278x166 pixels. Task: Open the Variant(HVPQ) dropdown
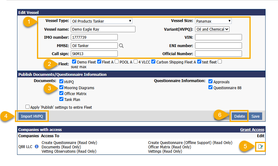click(x=212, y=29)
